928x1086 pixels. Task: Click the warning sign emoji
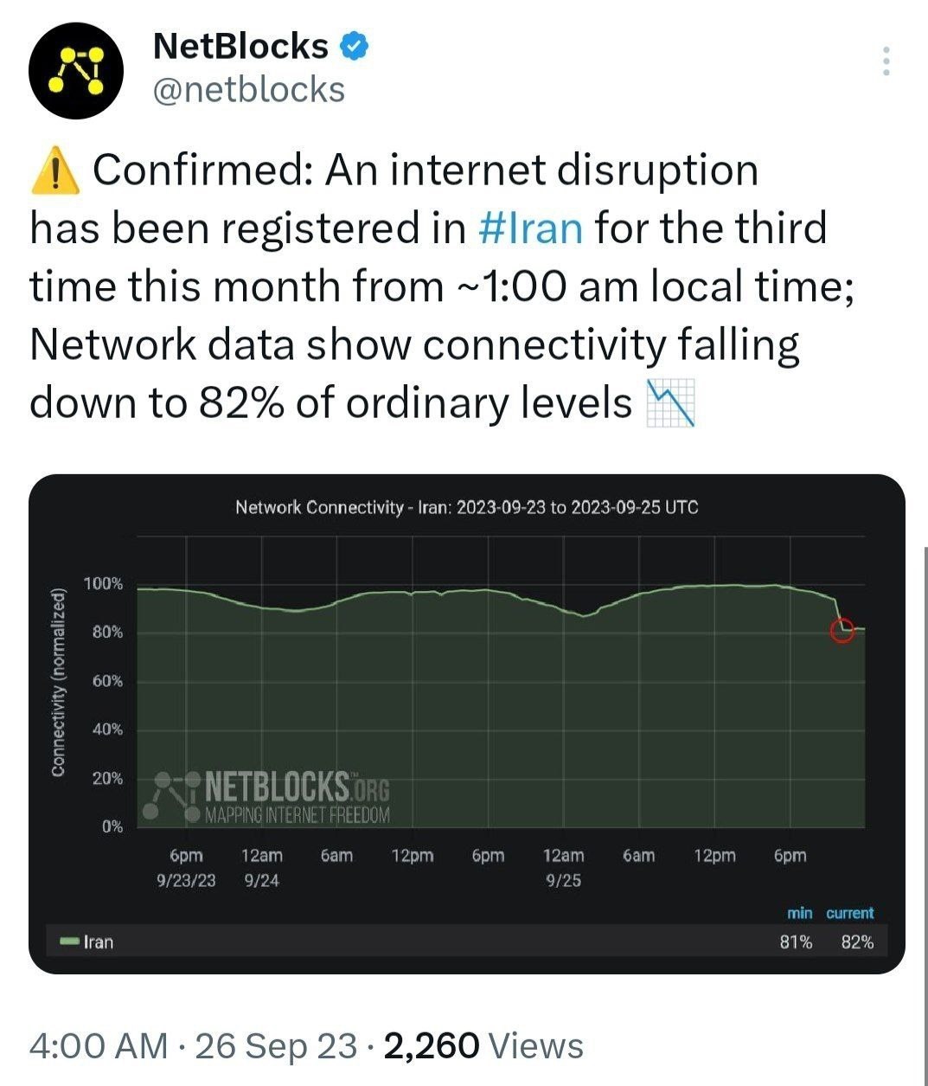click(x=54, y=170)
